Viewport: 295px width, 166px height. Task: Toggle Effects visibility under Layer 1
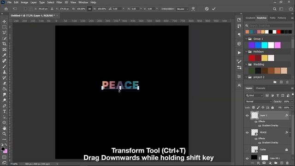pos(256,122)
